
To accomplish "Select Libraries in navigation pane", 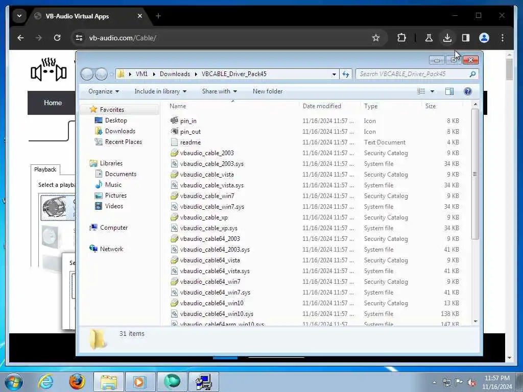I will pyautogui.click(x=111, y=163).
